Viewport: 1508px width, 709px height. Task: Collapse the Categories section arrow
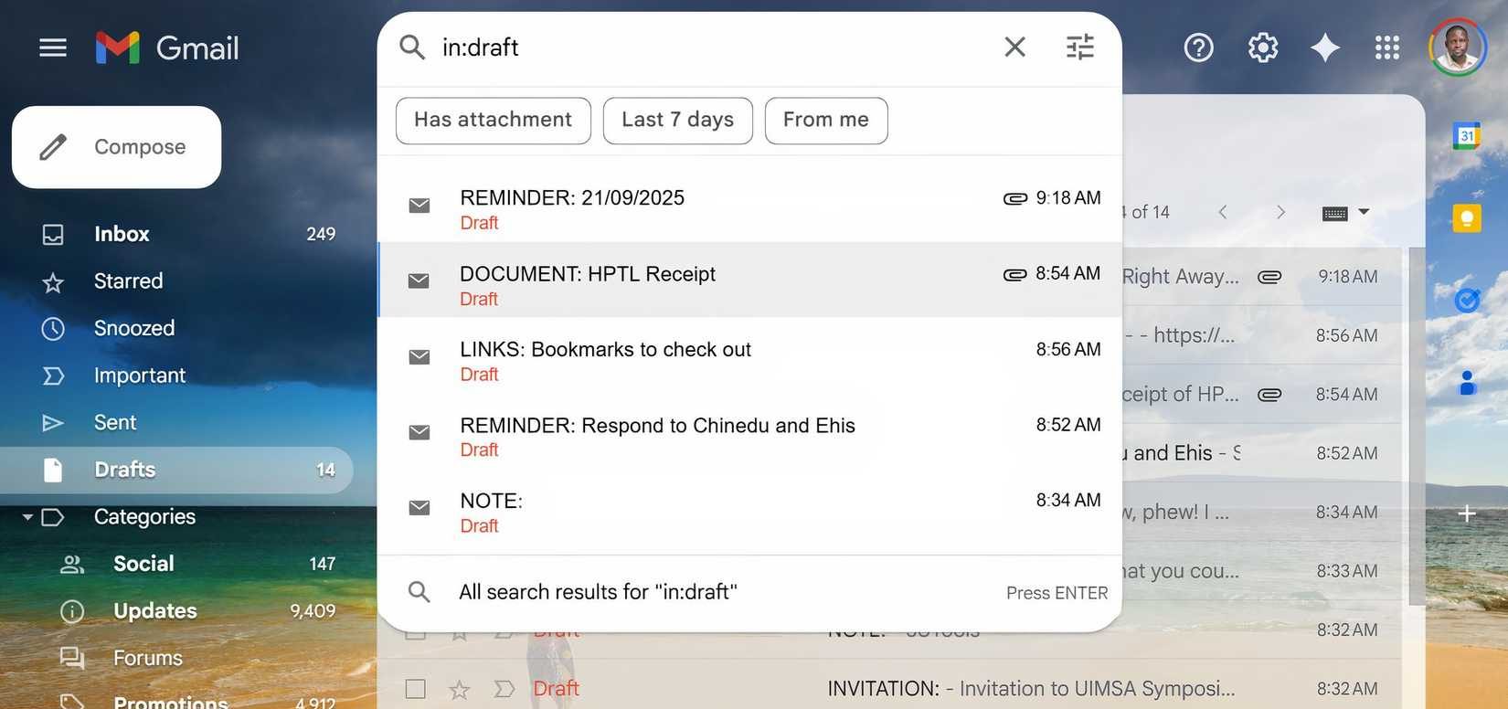(27, 517)
